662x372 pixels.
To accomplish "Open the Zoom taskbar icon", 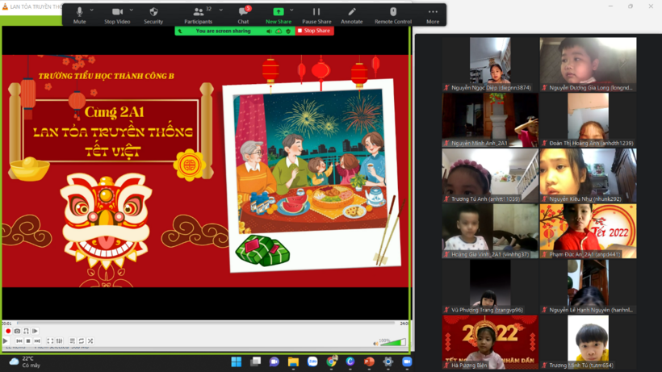I will click(x=407, y=362).
